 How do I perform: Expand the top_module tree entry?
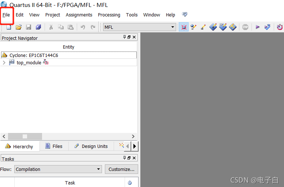point(4,62)
